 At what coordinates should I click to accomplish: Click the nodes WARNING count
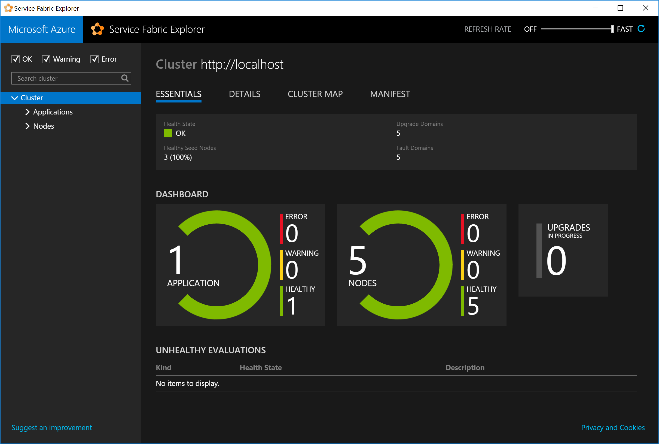tap(473, 270)
